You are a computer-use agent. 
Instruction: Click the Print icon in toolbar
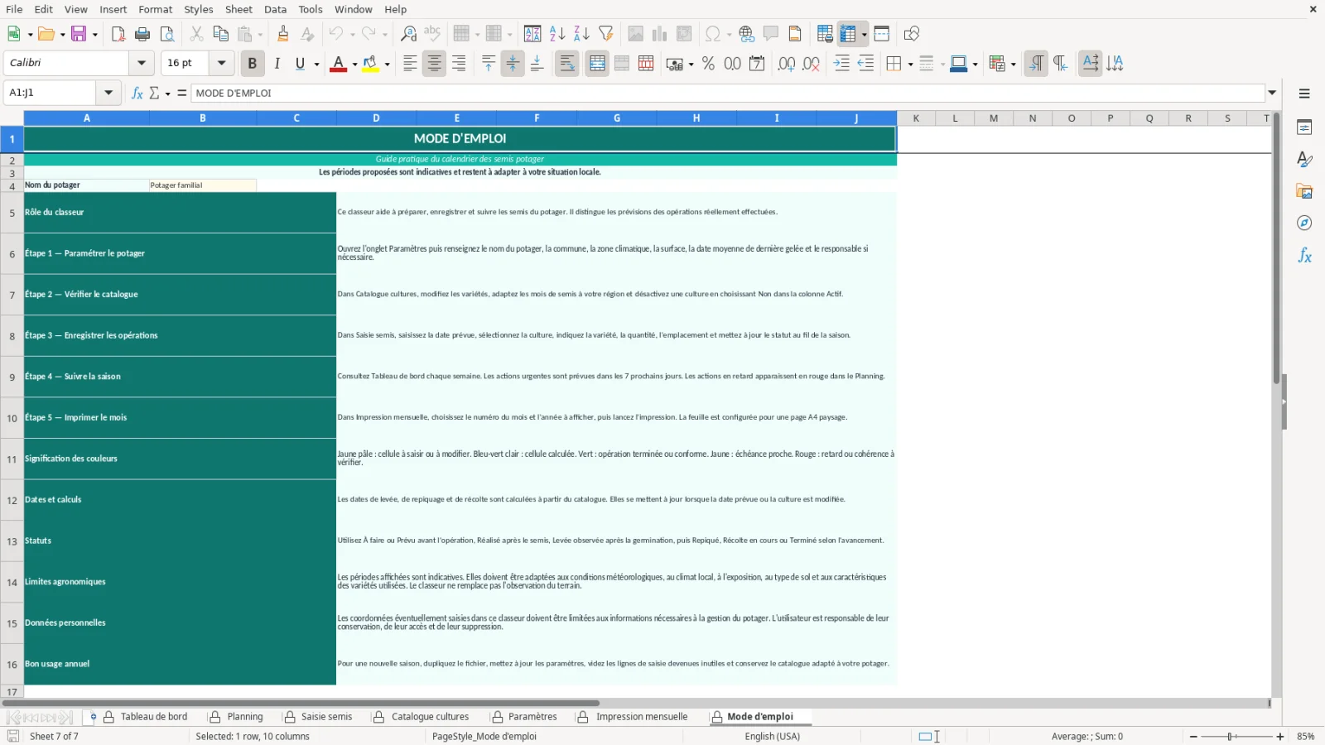click(x=142, y=34)
